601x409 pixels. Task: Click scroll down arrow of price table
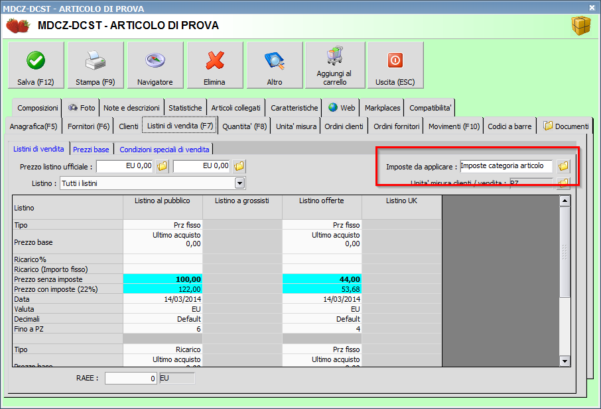click(x=565, y=361)
